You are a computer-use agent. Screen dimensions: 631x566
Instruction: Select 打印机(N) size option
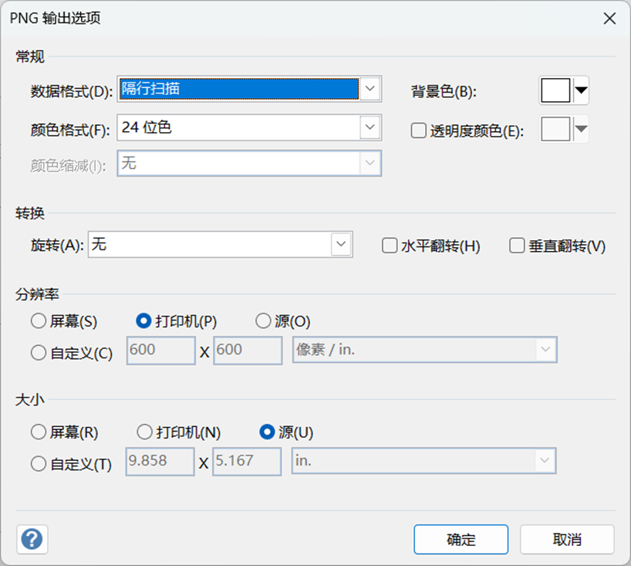pyautogui.click(x=144, y=432)
